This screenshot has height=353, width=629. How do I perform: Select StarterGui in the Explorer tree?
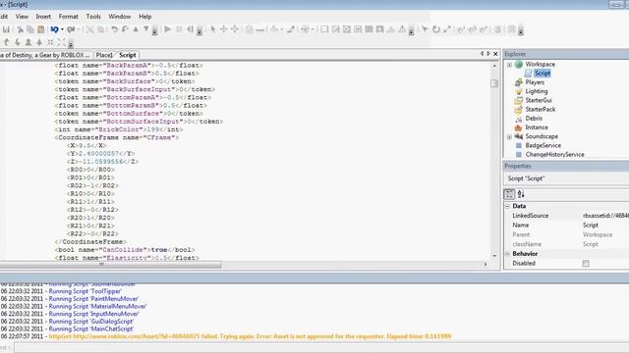tap(539, 100)
